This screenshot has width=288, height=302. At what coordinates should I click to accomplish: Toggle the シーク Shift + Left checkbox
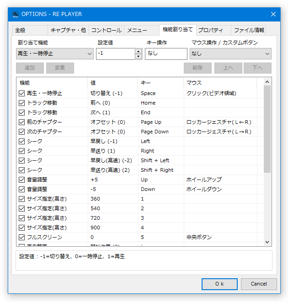pyautogui.click(x=22, y=161)
